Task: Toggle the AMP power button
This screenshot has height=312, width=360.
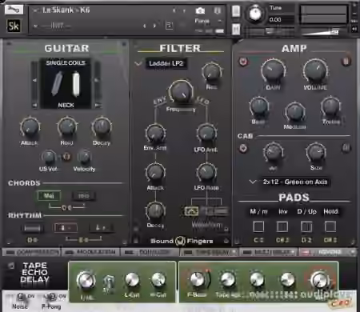Action: coord(243,62)
